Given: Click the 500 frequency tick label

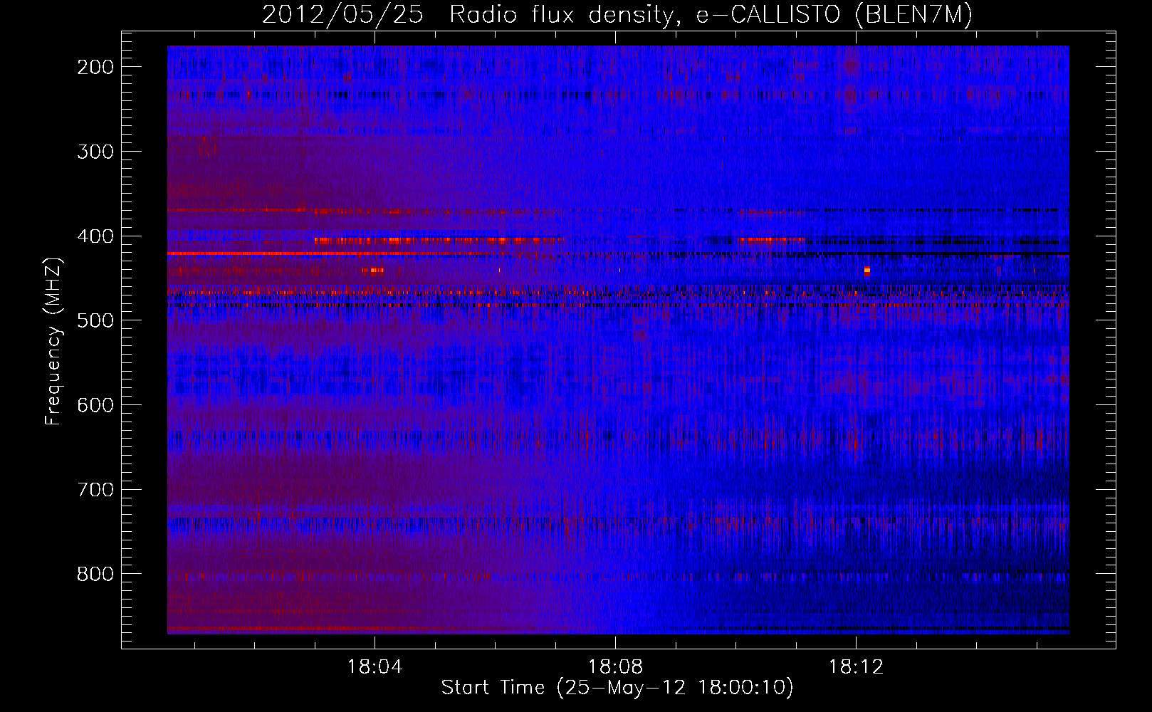Looking at the screenshot, I should [x=95, y=320].
